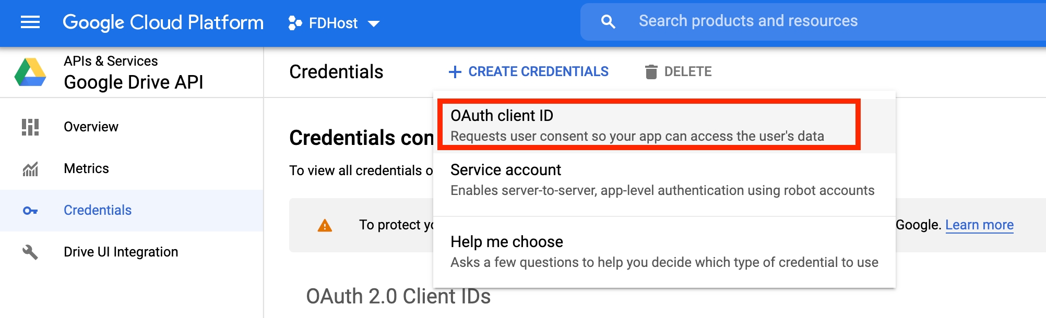The height and width of the screenshot is (318, 1046).
Task: Open the hamburger navigation menu
Action: tap(30, 22)
